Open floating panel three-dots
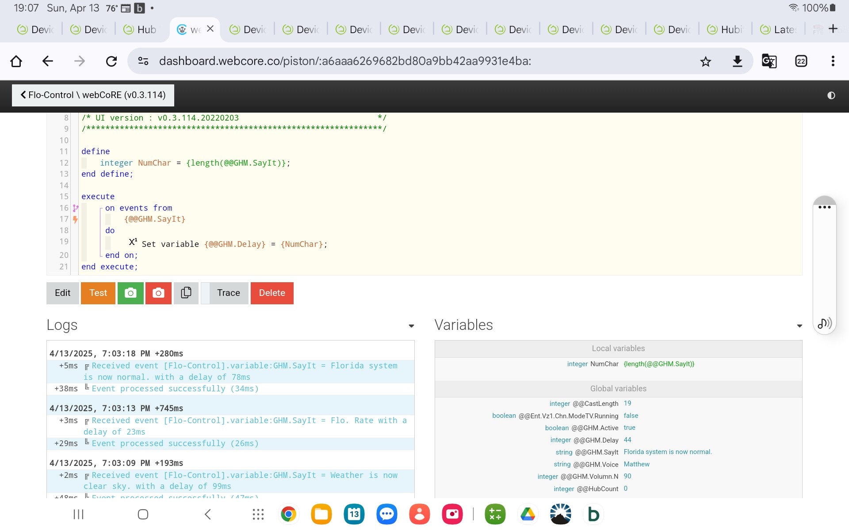 [x=825, y=207]
